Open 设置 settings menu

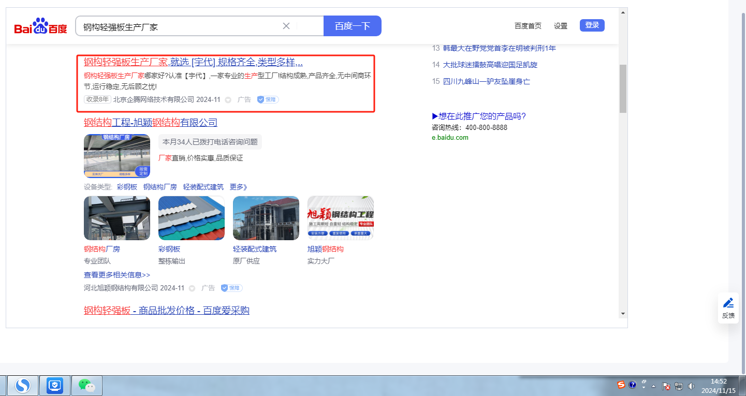tap(561, 26)
